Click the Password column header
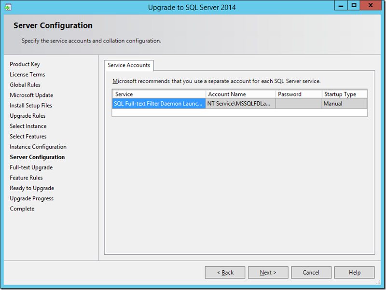Viewport: 386px width, 290px height. [299, 94]
